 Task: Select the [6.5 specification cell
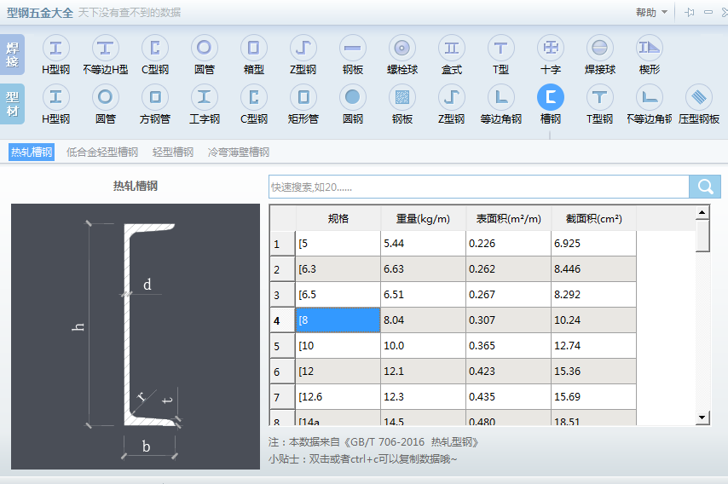click(x=338, y=295)
